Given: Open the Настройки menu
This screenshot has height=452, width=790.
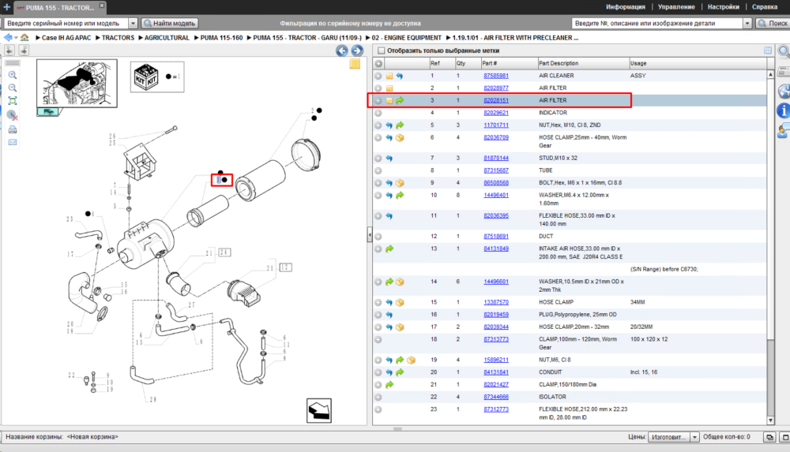Looking at the screenshot, I should point(723,7).
